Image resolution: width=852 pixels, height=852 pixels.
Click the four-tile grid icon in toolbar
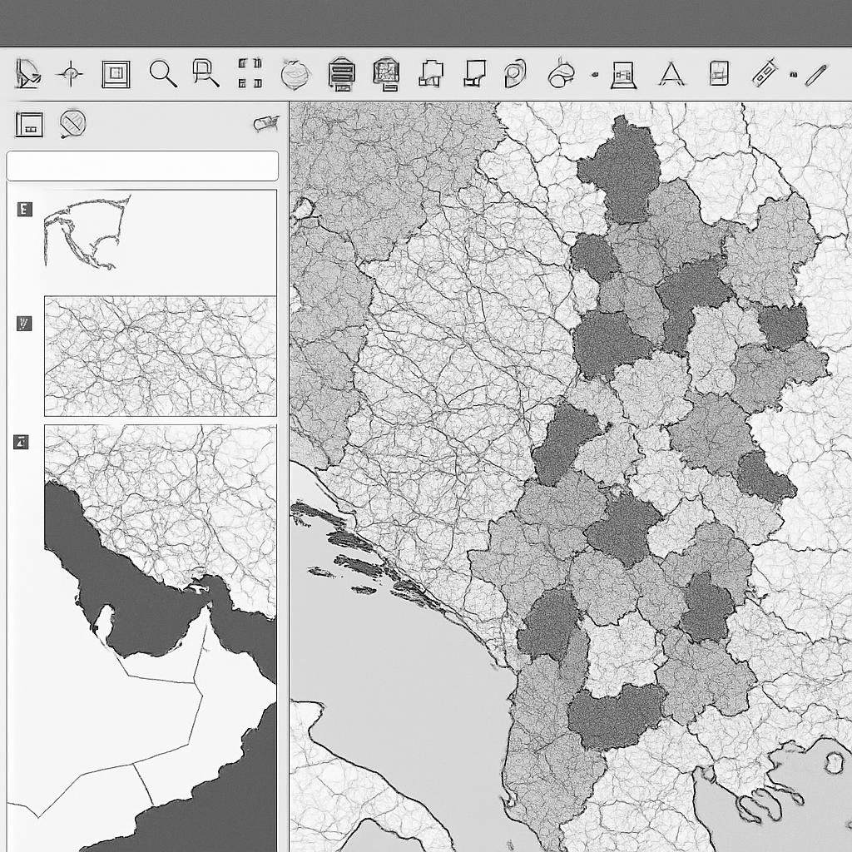250,73
